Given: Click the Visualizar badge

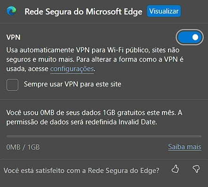Looking at the screenshot, I should [x=164, y=11].
